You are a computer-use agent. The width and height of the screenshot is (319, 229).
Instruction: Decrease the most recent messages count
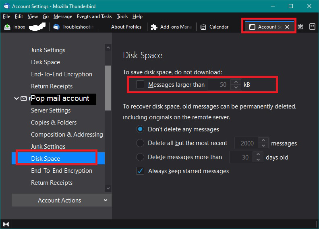[263, 145]
